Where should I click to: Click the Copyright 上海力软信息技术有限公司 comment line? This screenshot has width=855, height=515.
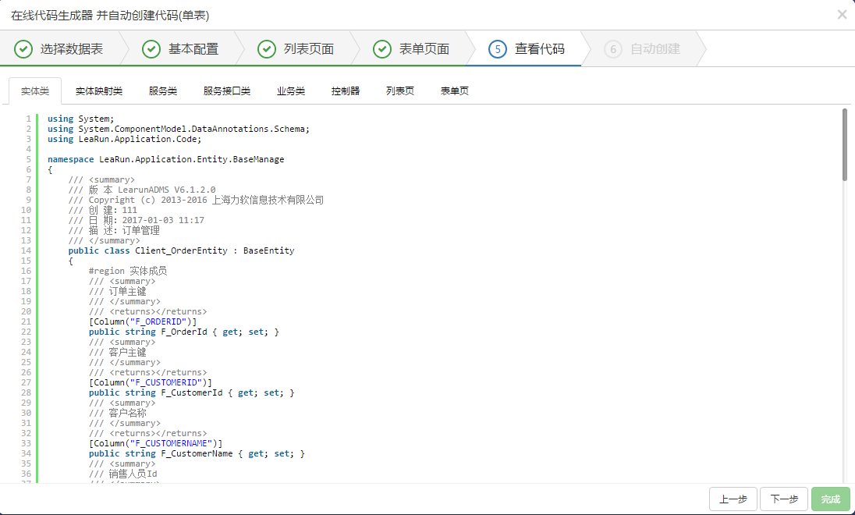196,201
